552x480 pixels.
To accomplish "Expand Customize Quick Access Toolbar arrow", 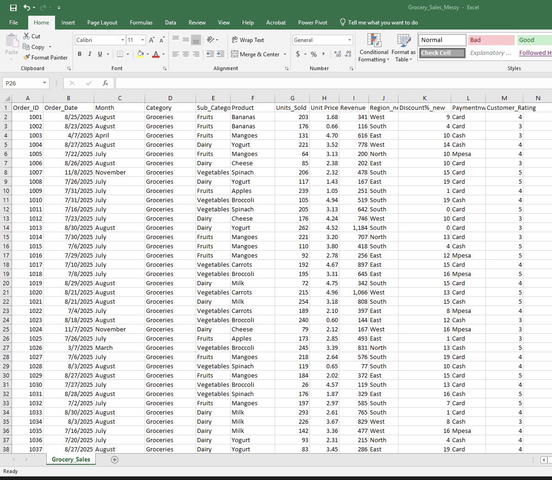I will click(59, 7).
